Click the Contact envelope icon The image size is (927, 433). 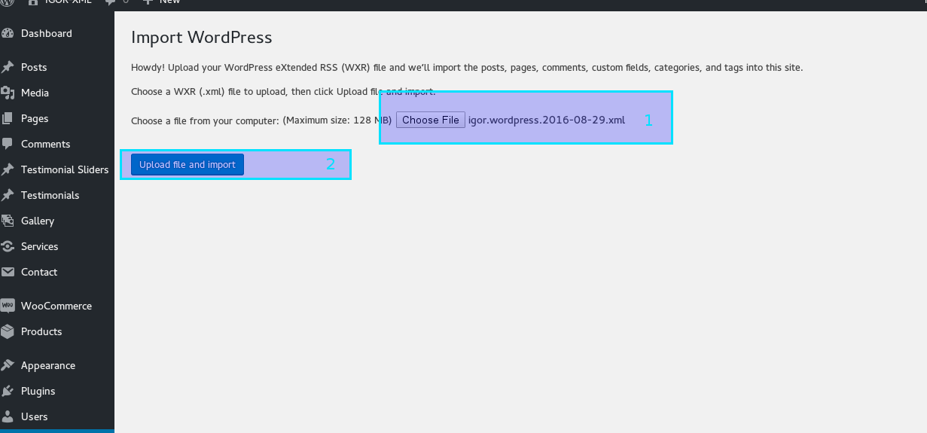click(x=8, y=272)
